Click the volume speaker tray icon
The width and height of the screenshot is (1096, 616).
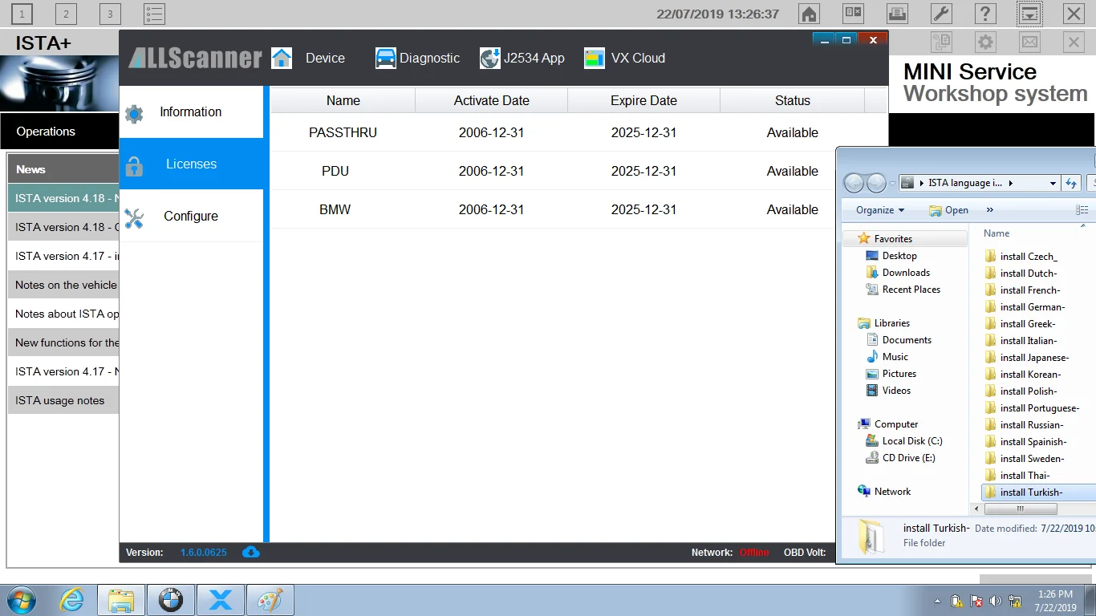point(996,601)
